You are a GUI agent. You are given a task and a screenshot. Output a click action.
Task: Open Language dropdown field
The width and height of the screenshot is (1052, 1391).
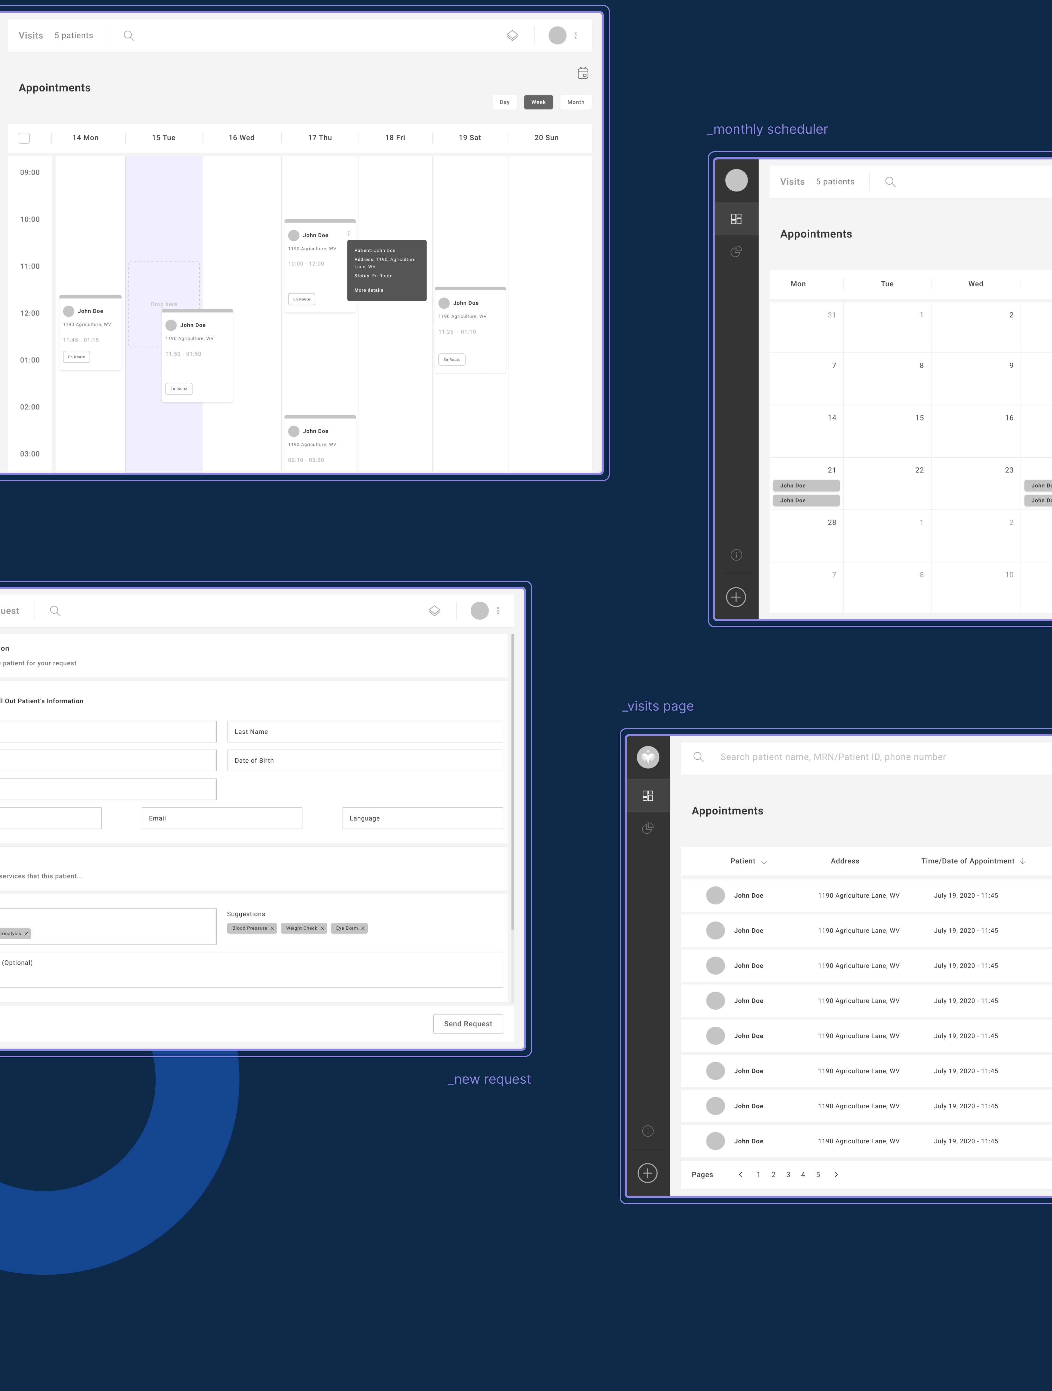422,818
